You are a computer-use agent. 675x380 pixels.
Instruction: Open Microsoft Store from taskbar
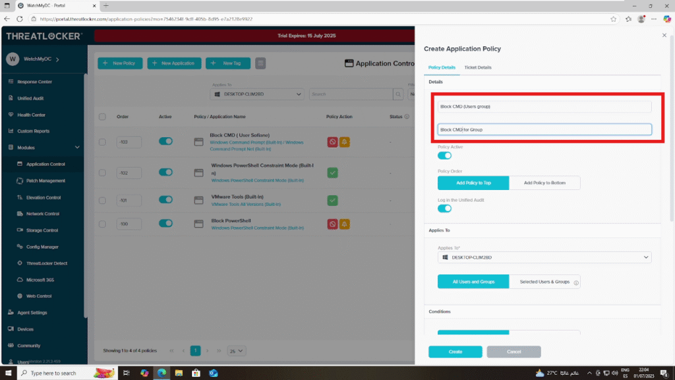tap(196, 373)
